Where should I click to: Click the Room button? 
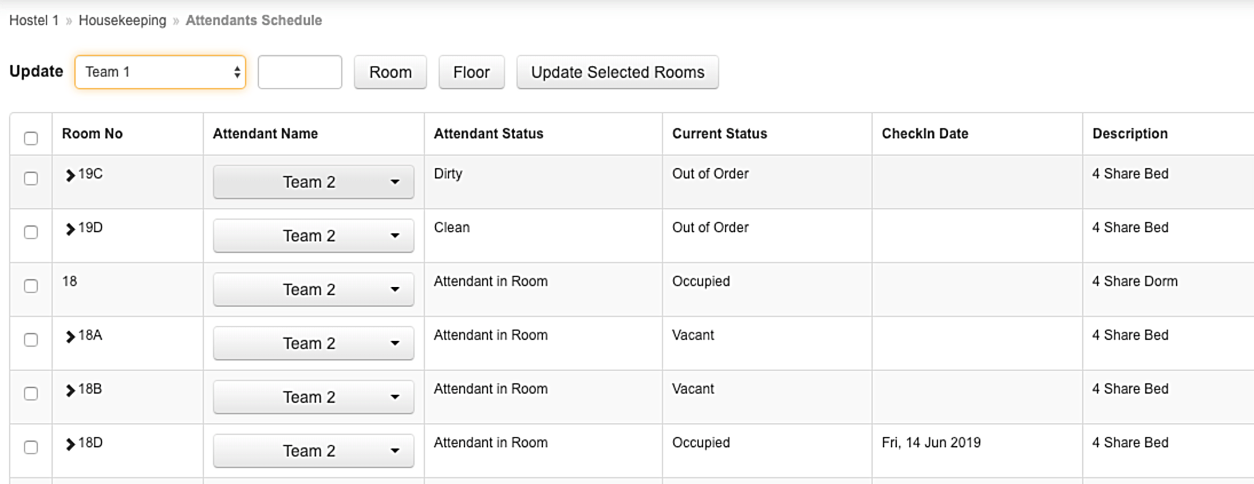click(391, 72)
